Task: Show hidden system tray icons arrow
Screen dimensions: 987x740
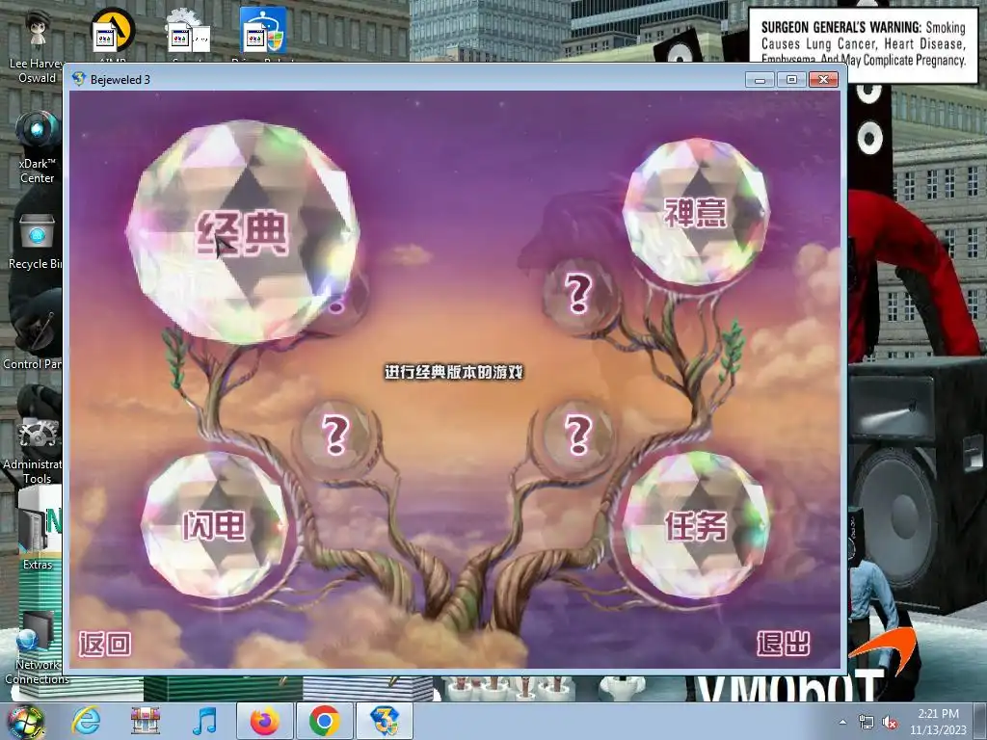Action: click(842, 723)
